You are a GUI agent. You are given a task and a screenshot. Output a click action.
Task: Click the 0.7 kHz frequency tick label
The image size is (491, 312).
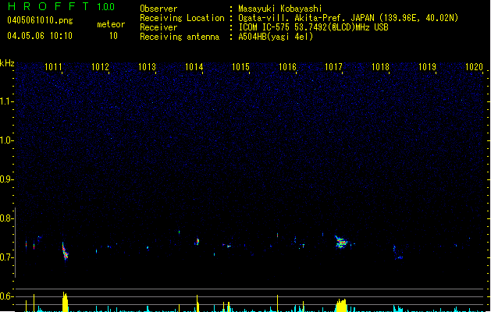click(6, 257)
